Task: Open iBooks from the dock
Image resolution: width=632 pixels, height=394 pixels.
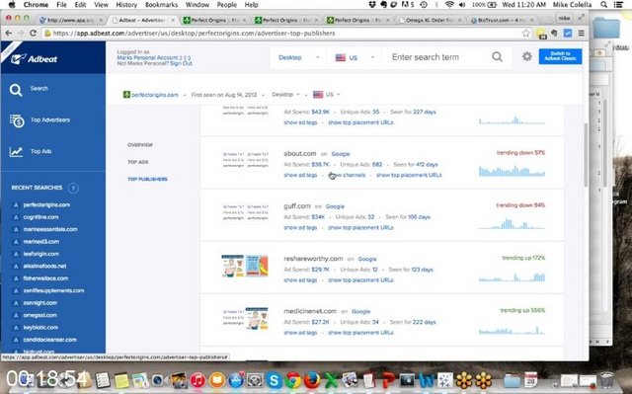Action: click(x=217, y=380)
